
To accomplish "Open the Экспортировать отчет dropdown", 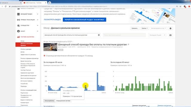I will click(x=158, y=28).
